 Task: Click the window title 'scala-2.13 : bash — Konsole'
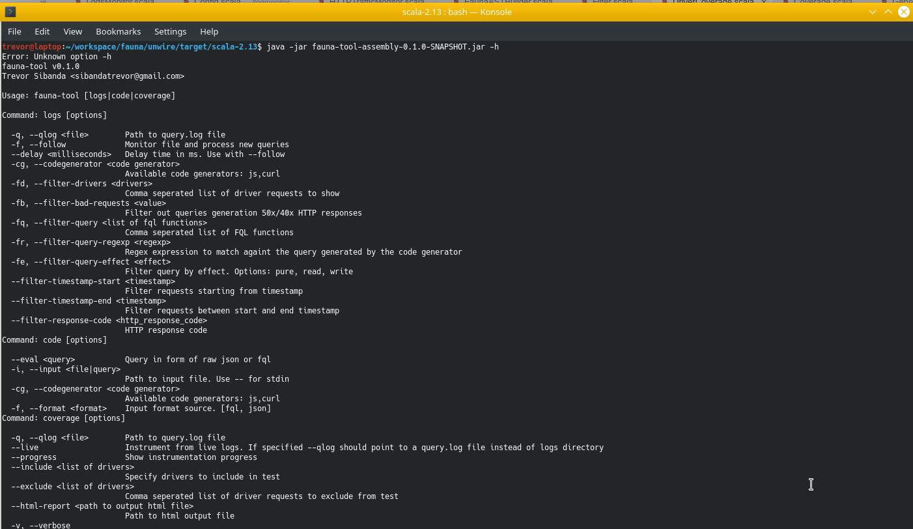point(457,12)
